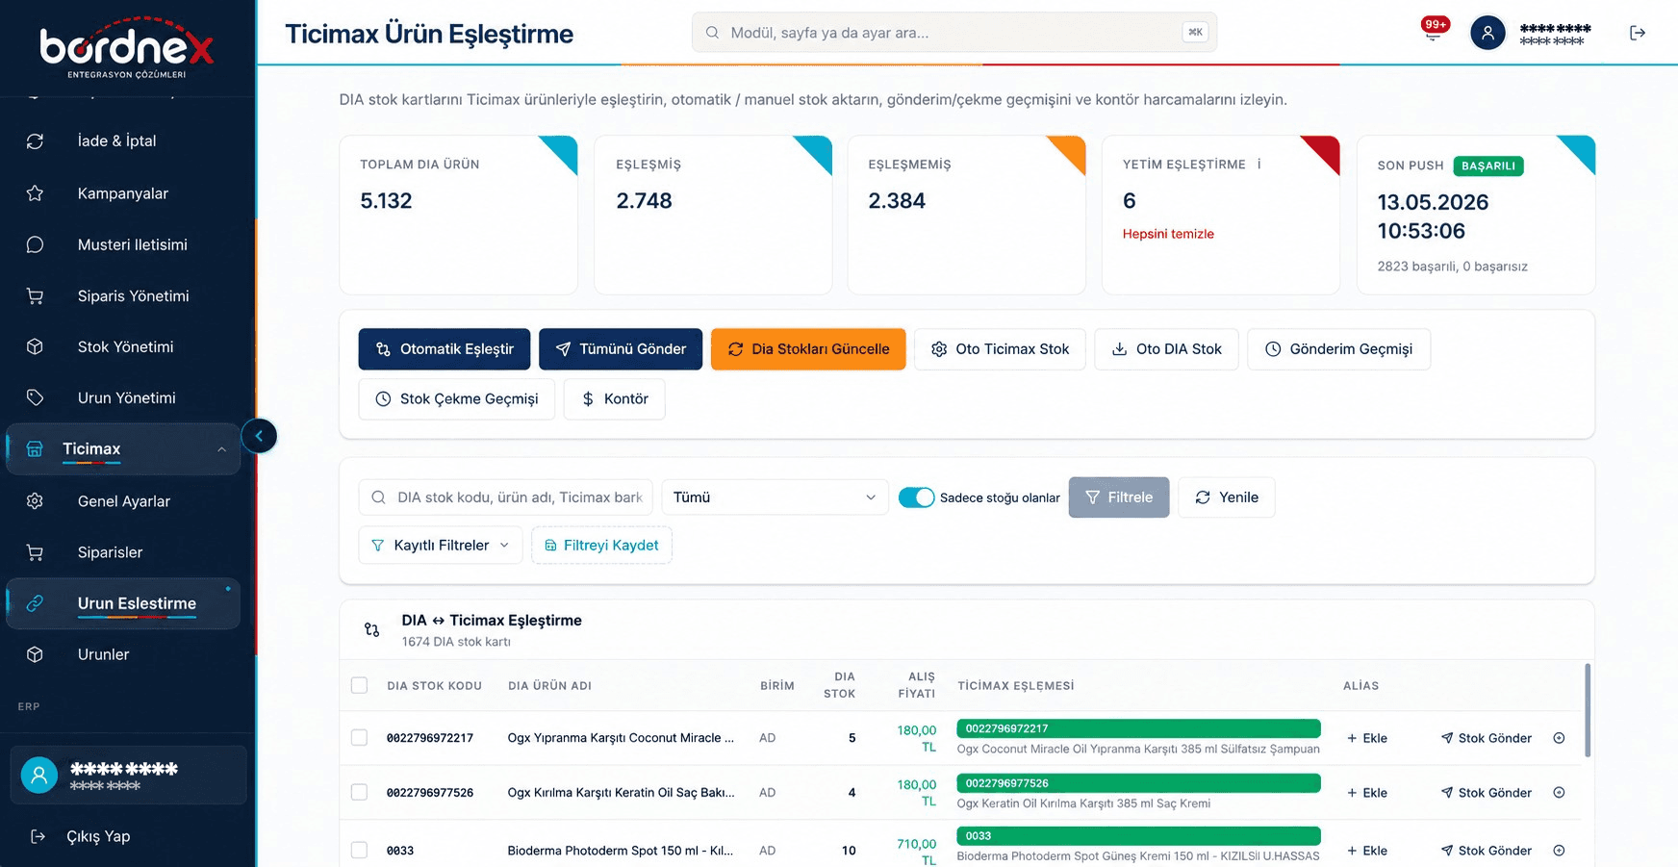Open Oto Ticimax Stok settings
Image resolution: width=1678 pixels, height=867 pixels.
click(x=1000, y=349)
